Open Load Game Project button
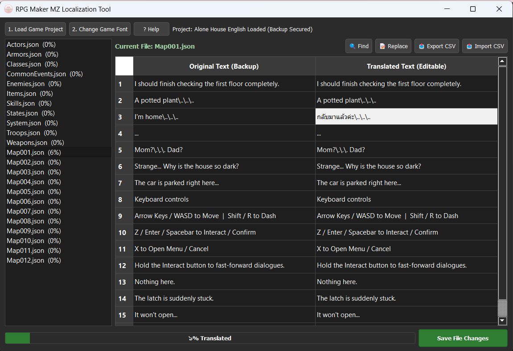Screen dimensions: 513x351 [35, 29]
